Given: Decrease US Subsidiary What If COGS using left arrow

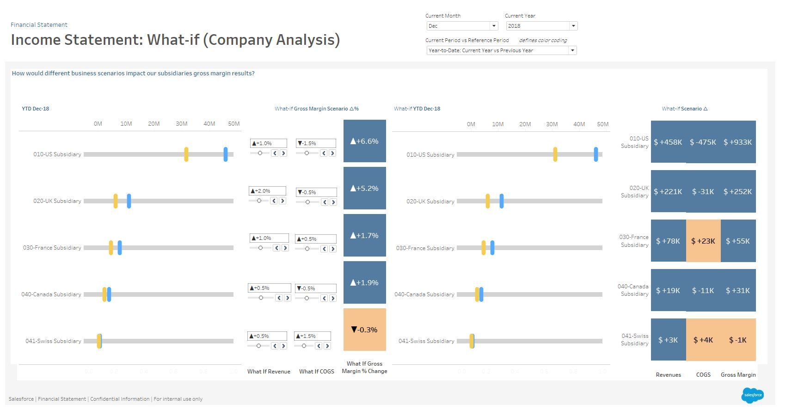Looking at the screenshot, I should click(x=324, y=153).
